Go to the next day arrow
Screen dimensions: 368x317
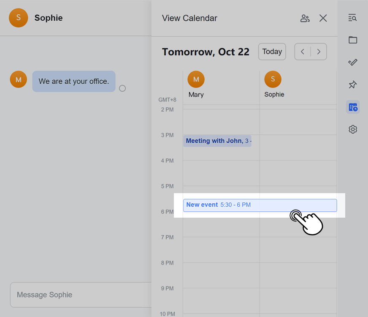tap(319, 52)
